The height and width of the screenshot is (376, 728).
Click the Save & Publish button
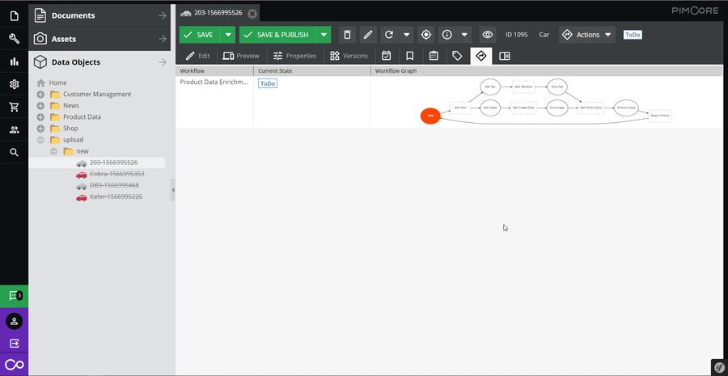pos(277,35)
